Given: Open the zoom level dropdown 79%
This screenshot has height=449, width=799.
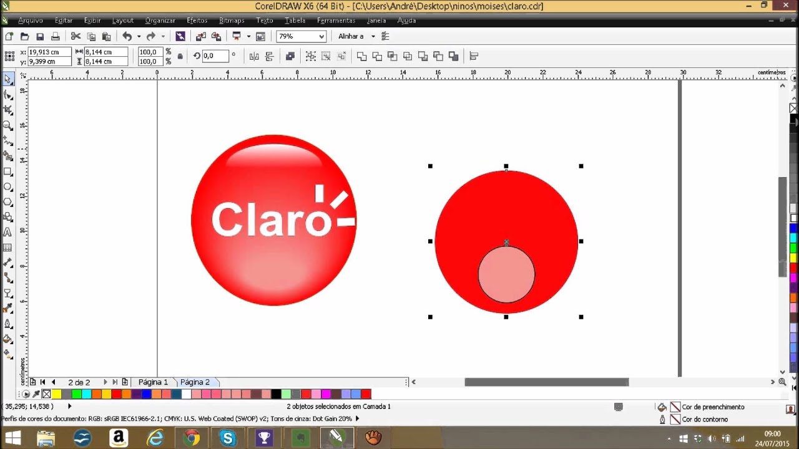Looking at the screenshot, I should (321, 37).
